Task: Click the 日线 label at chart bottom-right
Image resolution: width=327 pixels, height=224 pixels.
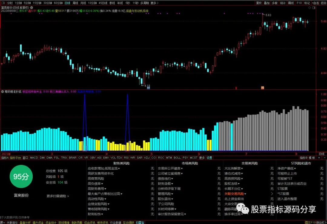Action: tap(322, 154)
